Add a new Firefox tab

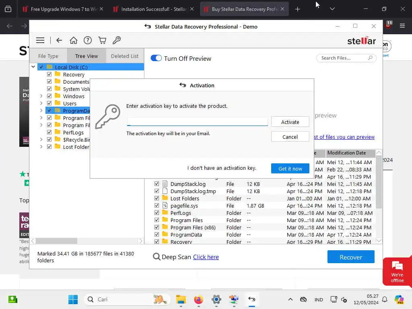[x=297, y=9]
